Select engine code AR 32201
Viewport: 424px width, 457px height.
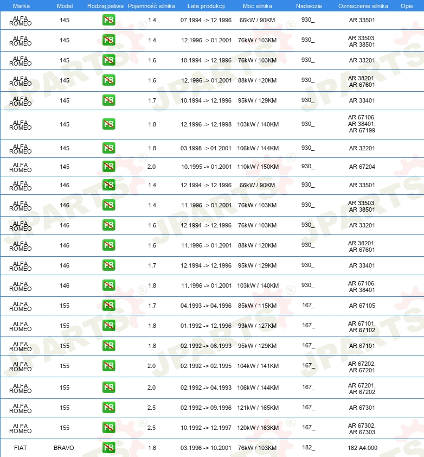[362, 148]
